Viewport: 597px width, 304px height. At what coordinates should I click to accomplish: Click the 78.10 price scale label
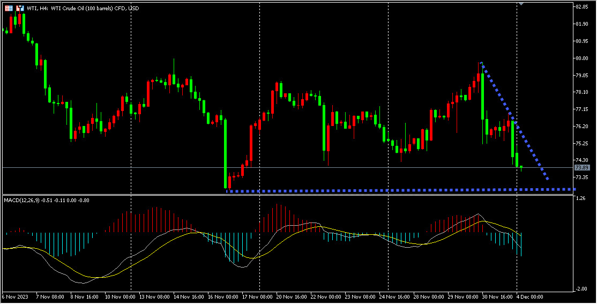582,92
